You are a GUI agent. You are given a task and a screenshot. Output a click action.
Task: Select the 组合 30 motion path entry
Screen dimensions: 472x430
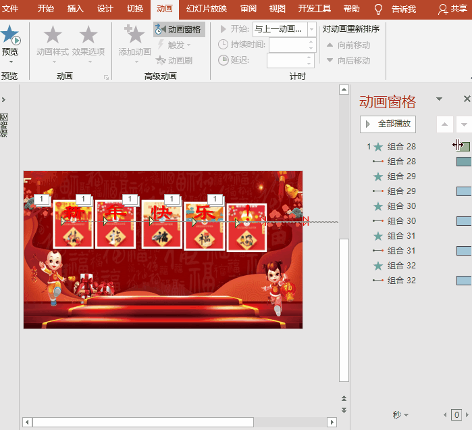[394, 221]
